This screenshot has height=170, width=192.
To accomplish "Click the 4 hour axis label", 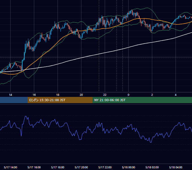I will pos(176,95).
